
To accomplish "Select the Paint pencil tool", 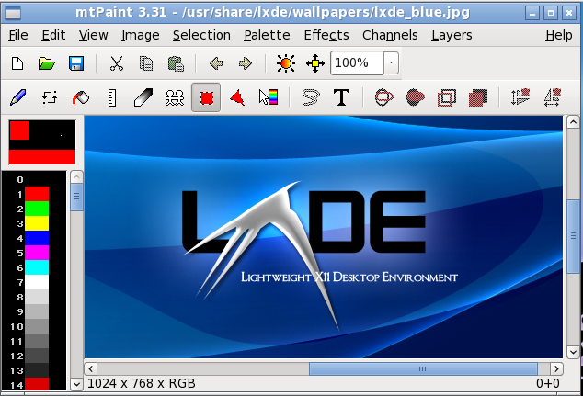I will (x=18, y=97).
